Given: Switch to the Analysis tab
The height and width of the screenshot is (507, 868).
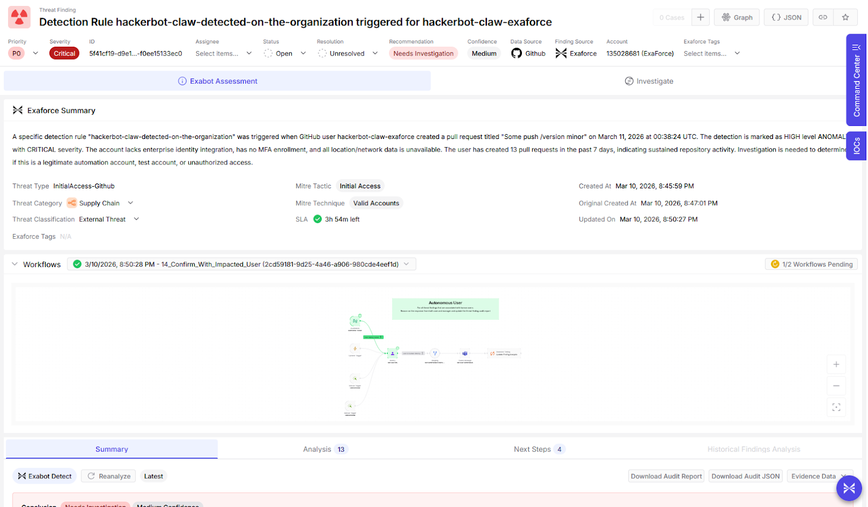Looking at the screenshot, I should (x=324, y=449).
